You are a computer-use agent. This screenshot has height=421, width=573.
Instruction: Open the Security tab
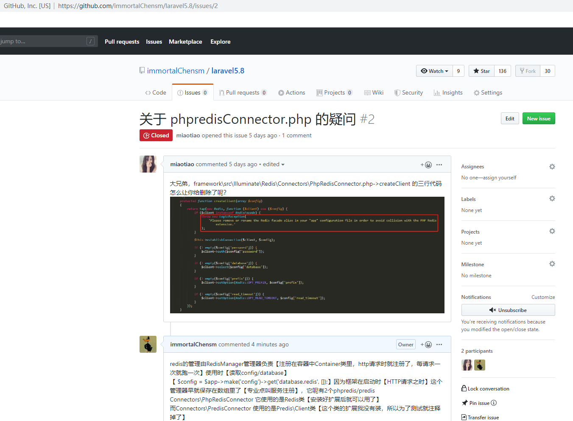(408, 92)
